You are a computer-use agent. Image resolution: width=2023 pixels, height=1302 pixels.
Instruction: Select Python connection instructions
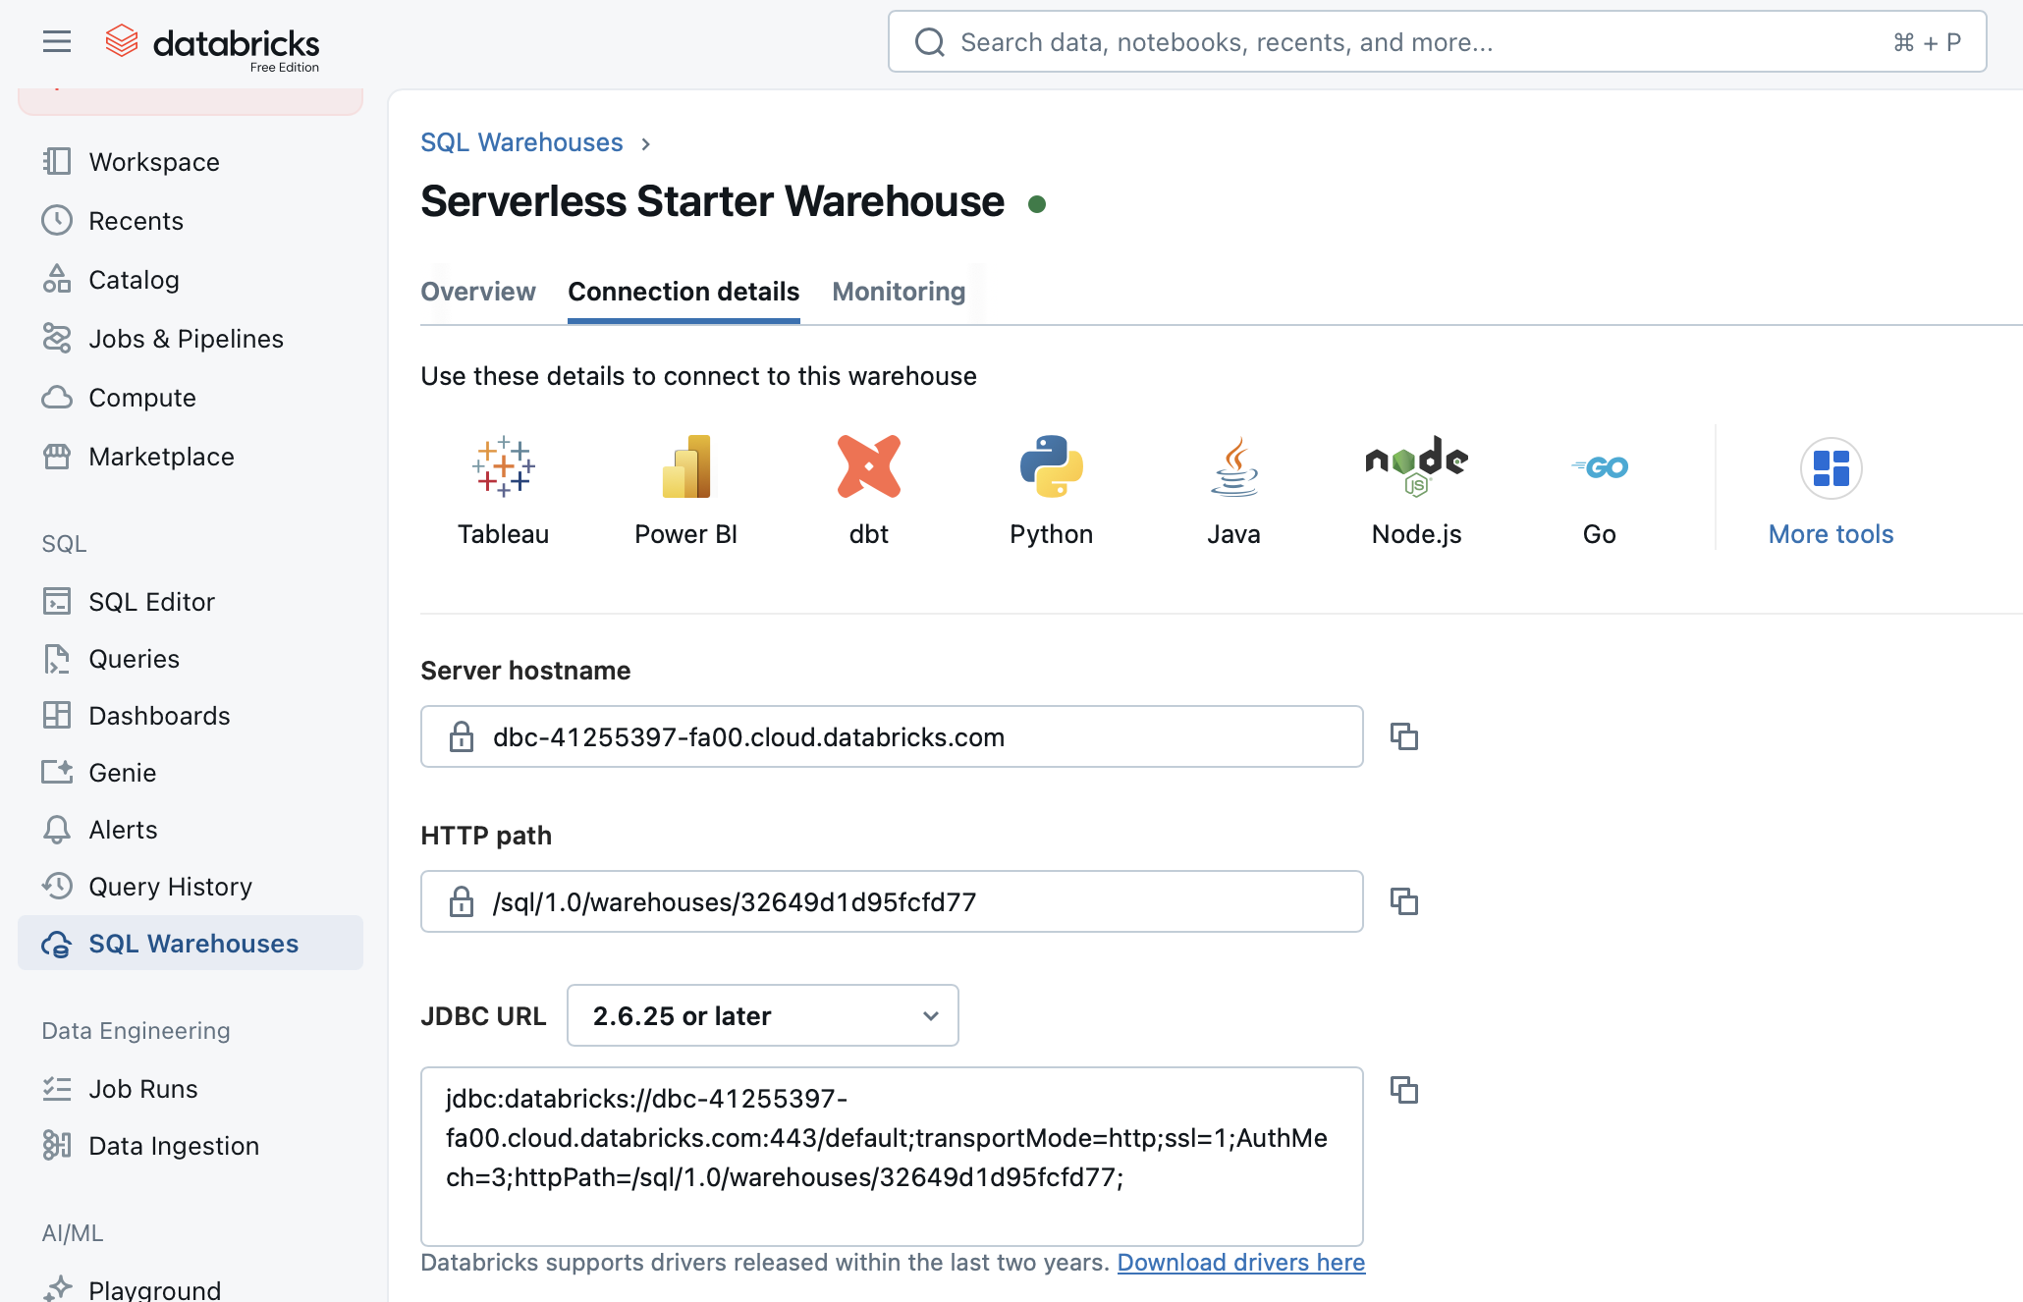click(1051, 488)
